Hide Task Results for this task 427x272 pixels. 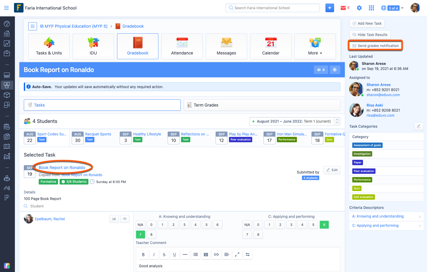coord(370,35)
